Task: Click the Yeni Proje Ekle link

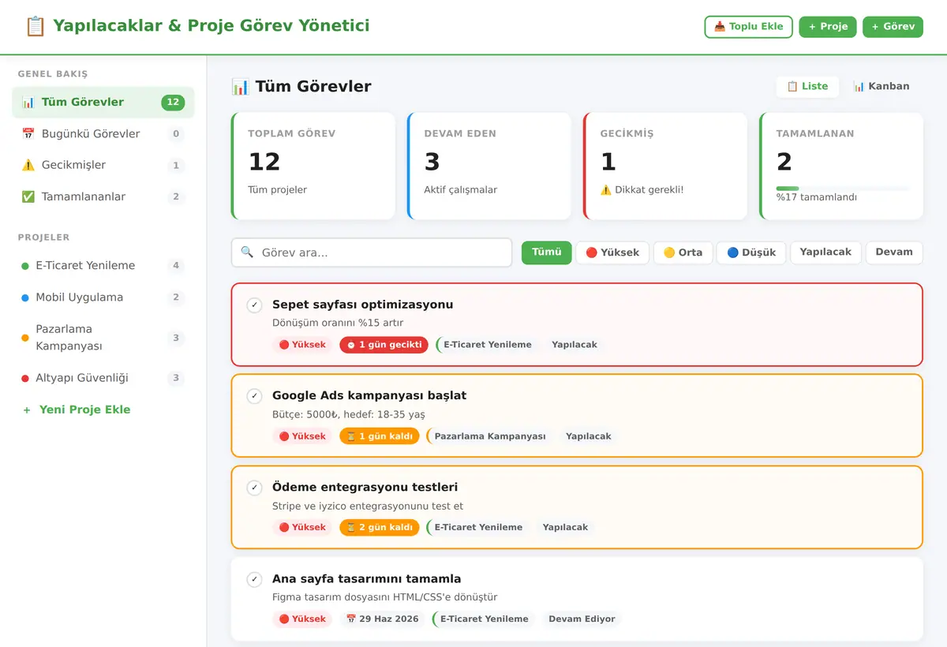Action: click(x=103, y=410)
